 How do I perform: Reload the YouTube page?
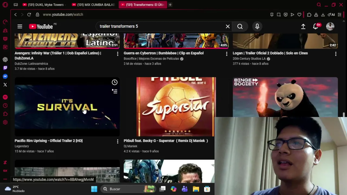[29, 15]
